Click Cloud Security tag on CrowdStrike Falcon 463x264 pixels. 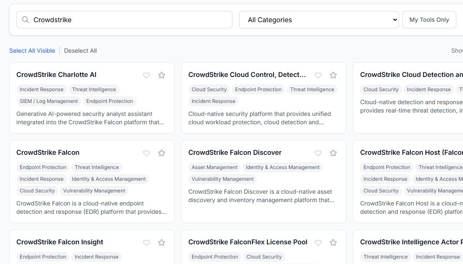point(37,191)
